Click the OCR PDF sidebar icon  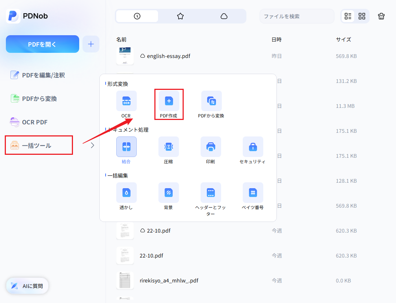(14, 122)
